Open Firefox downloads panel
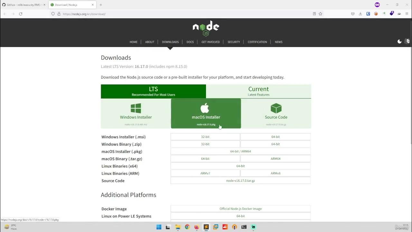 click(x=360, y=14)
